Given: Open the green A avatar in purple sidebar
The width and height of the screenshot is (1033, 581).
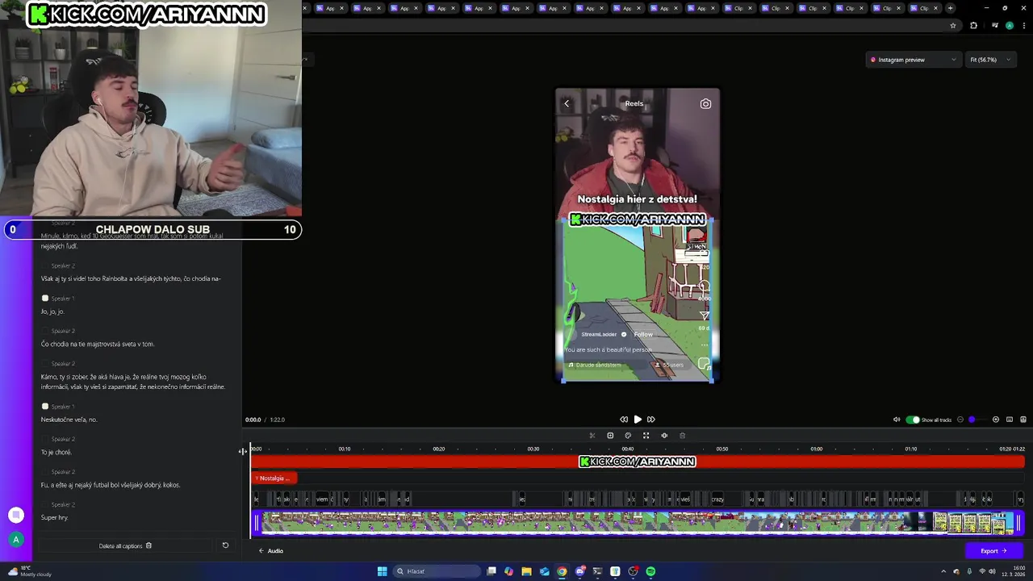Looking at the screenshot, I should [x=15, y=539].
